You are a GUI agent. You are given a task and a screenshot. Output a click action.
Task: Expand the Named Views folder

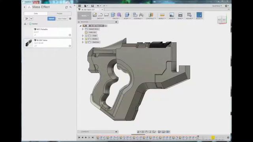click(x=83, y=29)
